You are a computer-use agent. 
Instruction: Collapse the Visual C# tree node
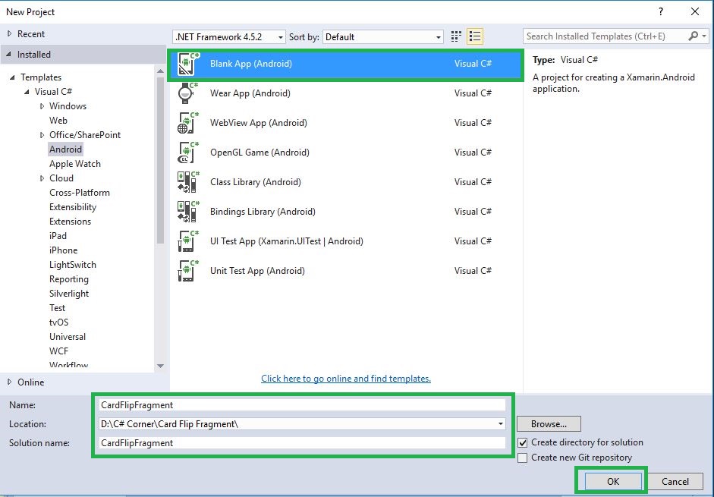coord(27,92)
